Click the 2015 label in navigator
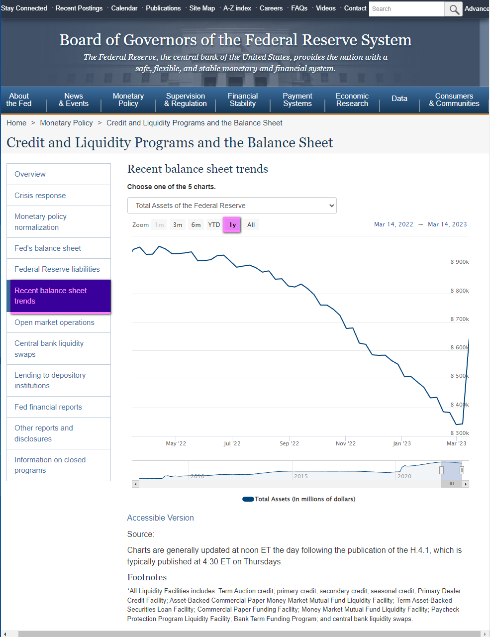 [301, 476]
